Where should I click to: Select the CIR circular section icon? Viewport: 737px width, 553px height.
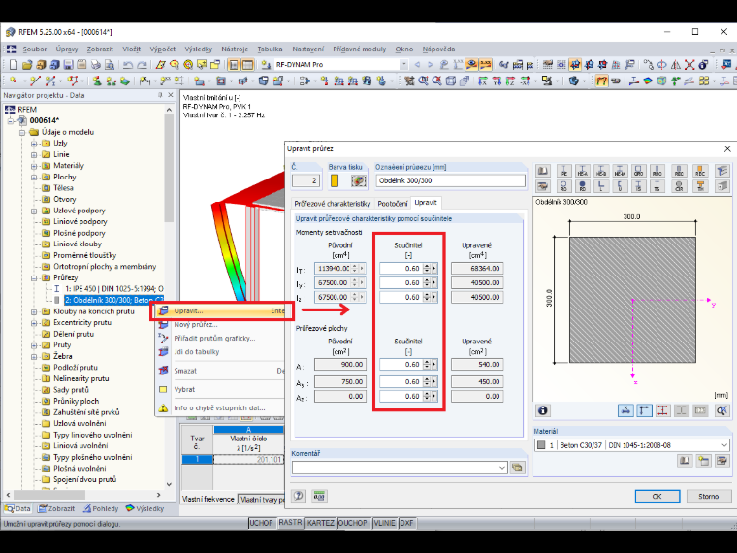tap(679, 186)
